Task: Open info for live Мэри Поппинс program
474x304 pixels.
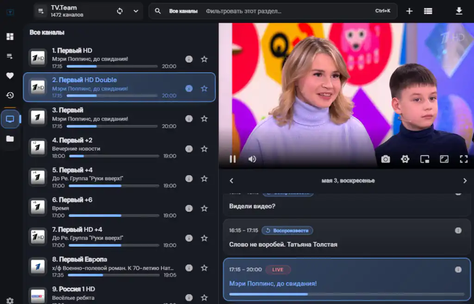Action: pos(458,270)
